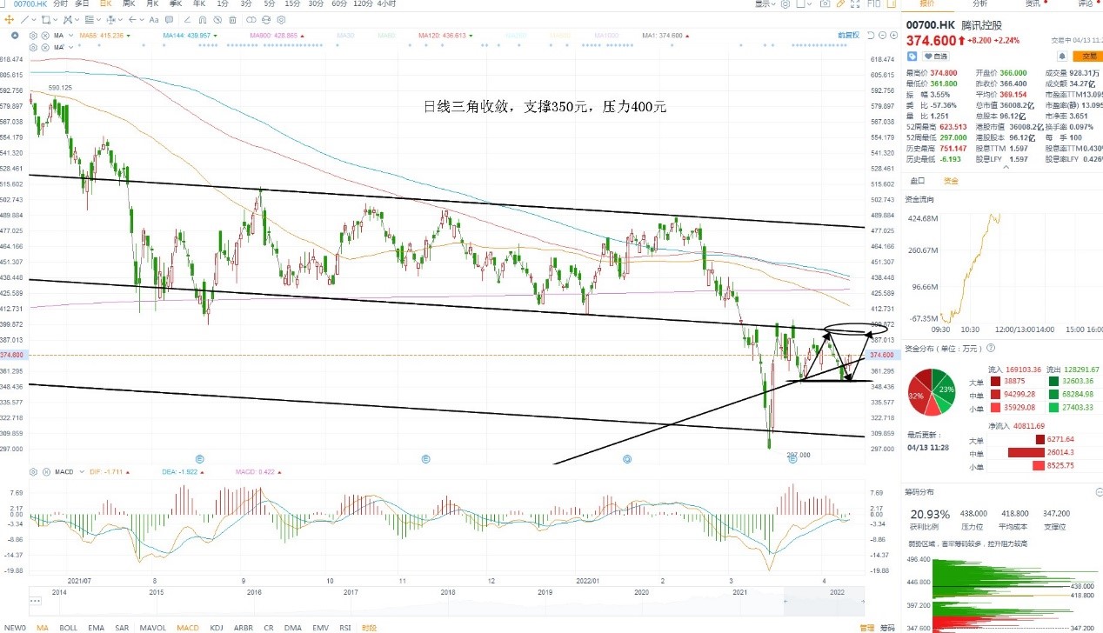Toggle the MACD indicator button

tap(188, 627)
